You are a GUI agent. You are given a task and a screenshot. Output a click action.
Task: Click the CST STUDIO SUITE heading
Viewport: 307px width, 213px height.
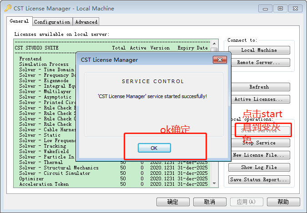point(37,48)
